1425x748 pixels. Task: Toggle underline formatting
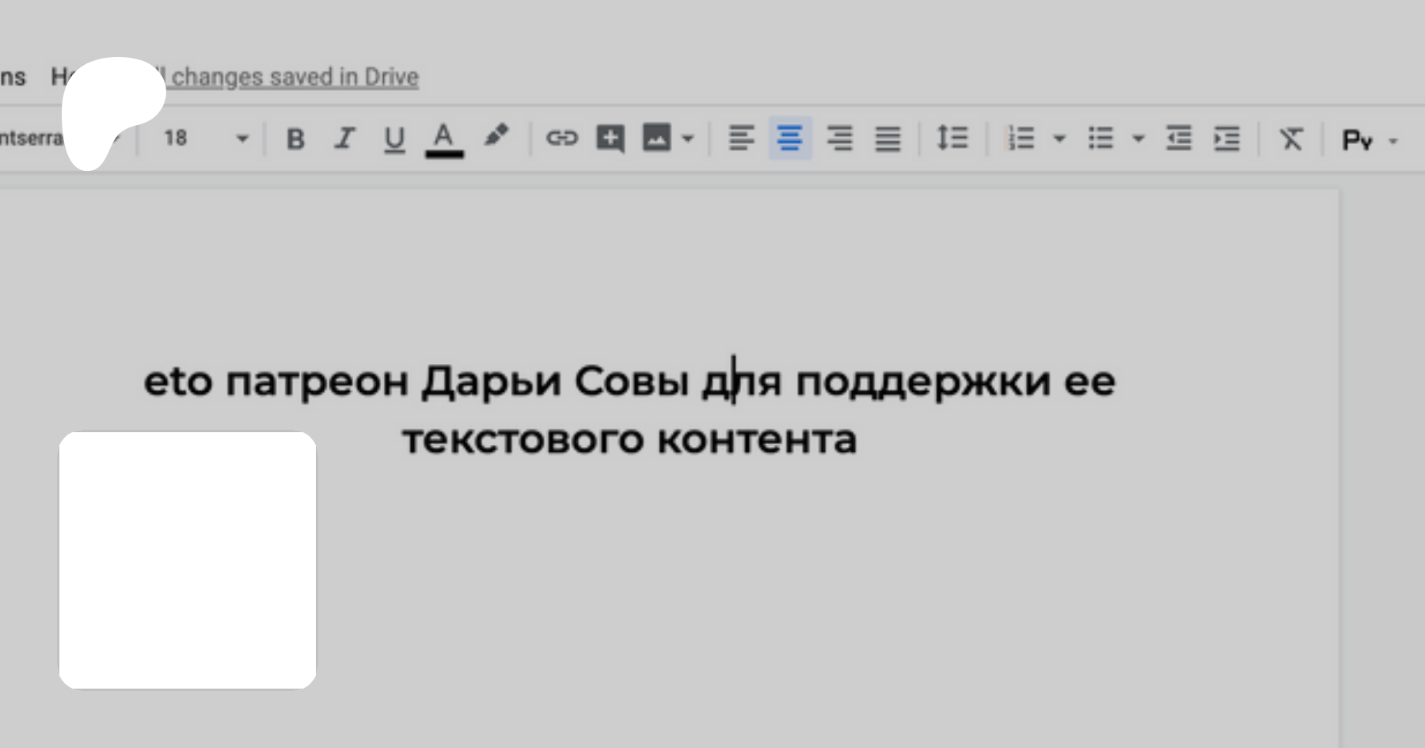click(393, 139)
